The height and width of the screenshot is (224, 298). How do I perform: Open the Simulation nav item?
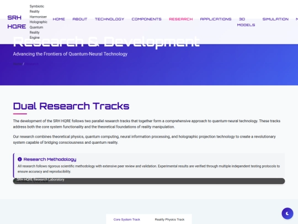point(275,19)
